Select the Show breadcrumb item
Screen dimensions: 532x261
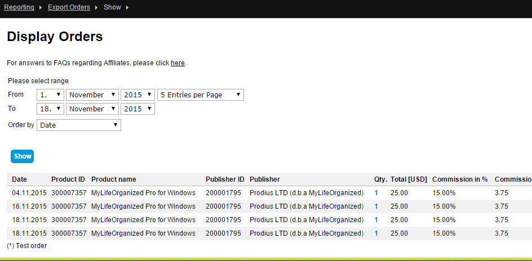coord(112,7)
